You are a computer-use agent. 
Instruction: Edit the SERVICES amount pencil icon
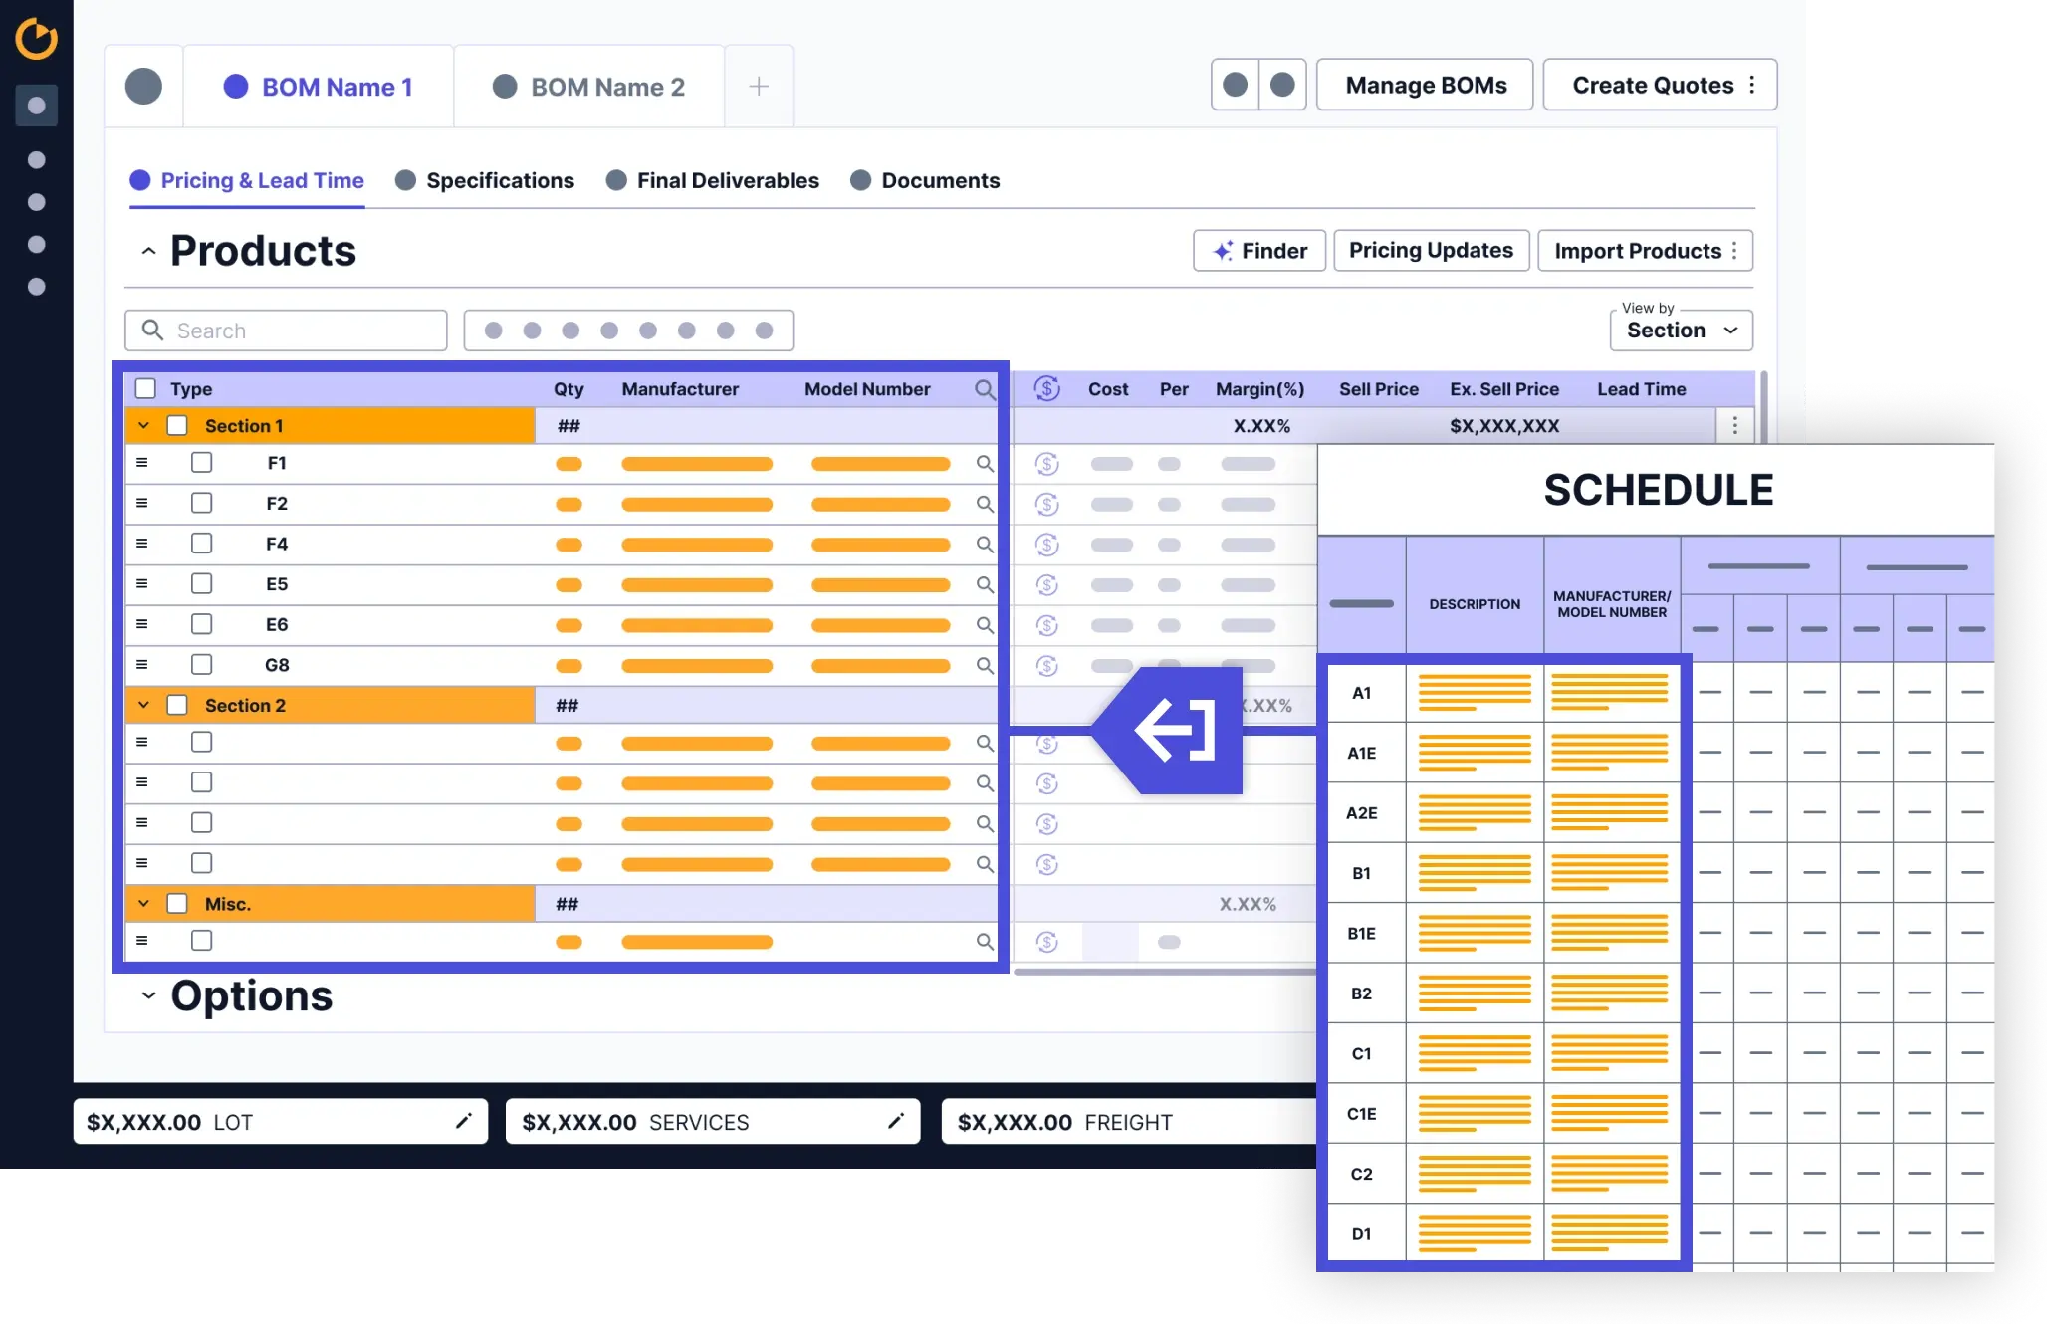coord(896,1122)
